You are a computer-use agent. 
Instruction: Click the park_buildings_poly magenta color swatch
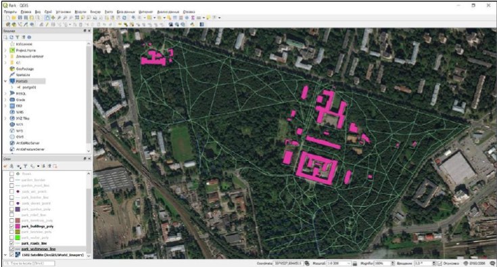click(18, 226)
